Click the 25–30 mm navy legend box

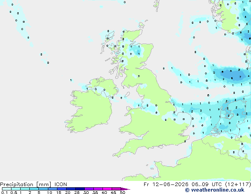click(x=80, y=189)
